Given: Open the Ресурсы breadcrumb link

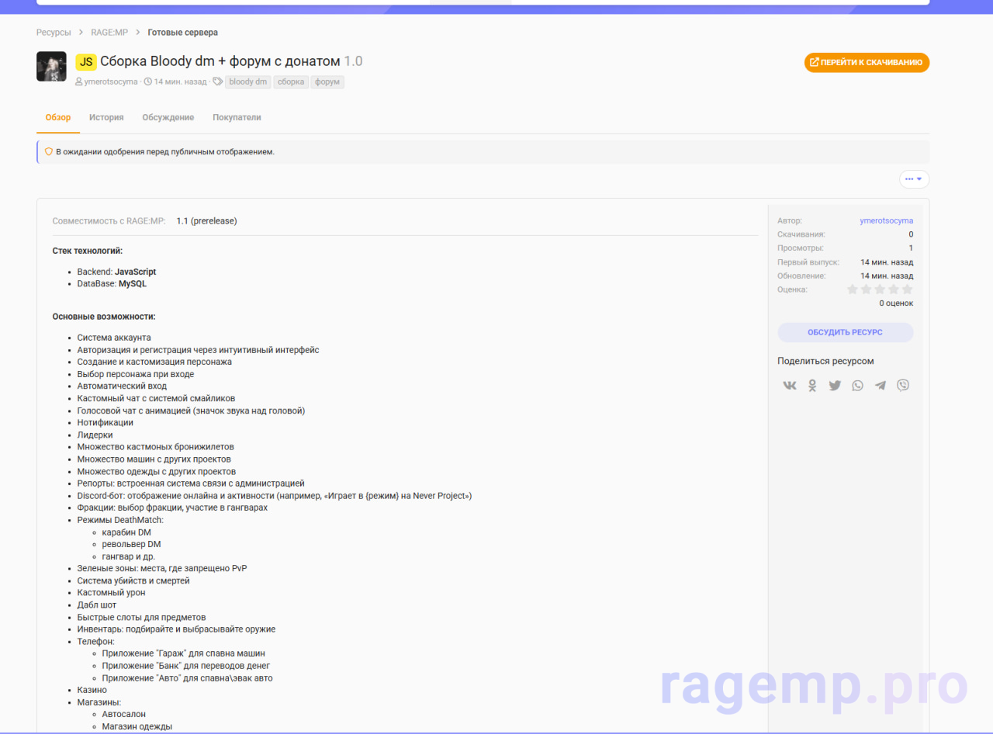Looking at the screenshot, I should [x=54, y=33].
